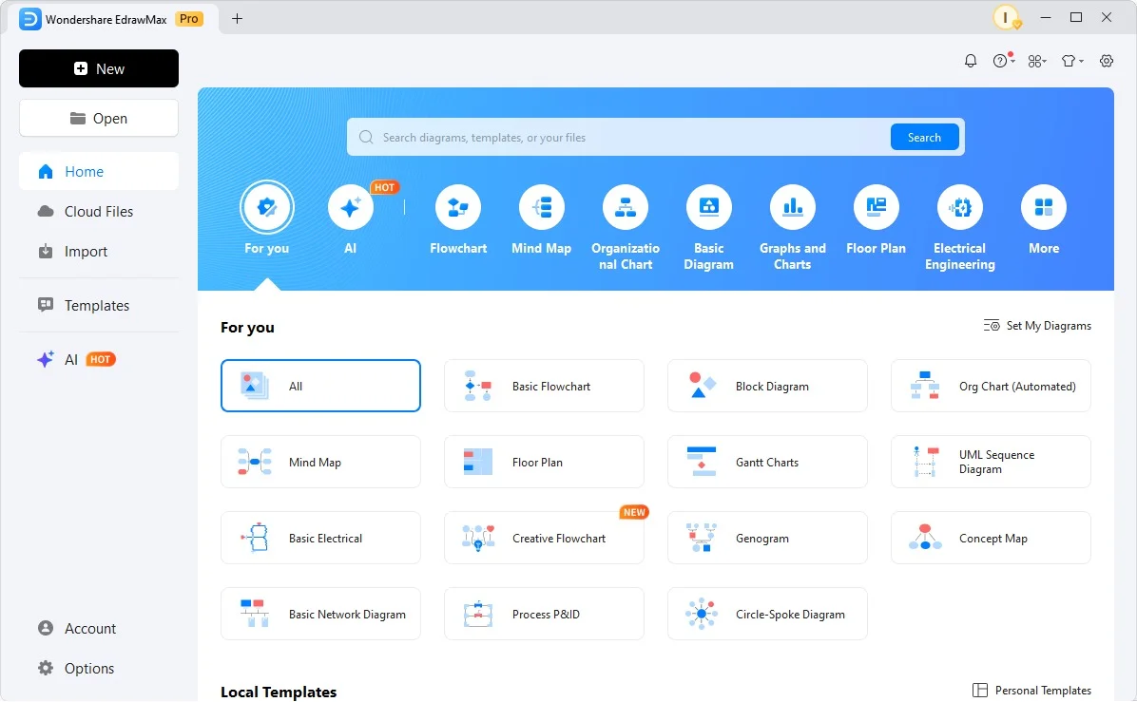Open Templates in sidebar
Image resolution: width=1137 pixels, height=702 pixels.
coord(99,306)
